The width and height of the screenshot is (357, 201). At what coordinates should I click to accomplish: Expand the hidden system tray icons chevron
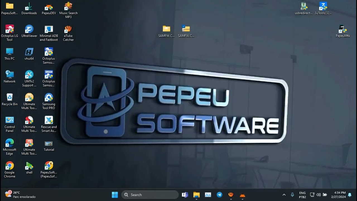(284, 195)
